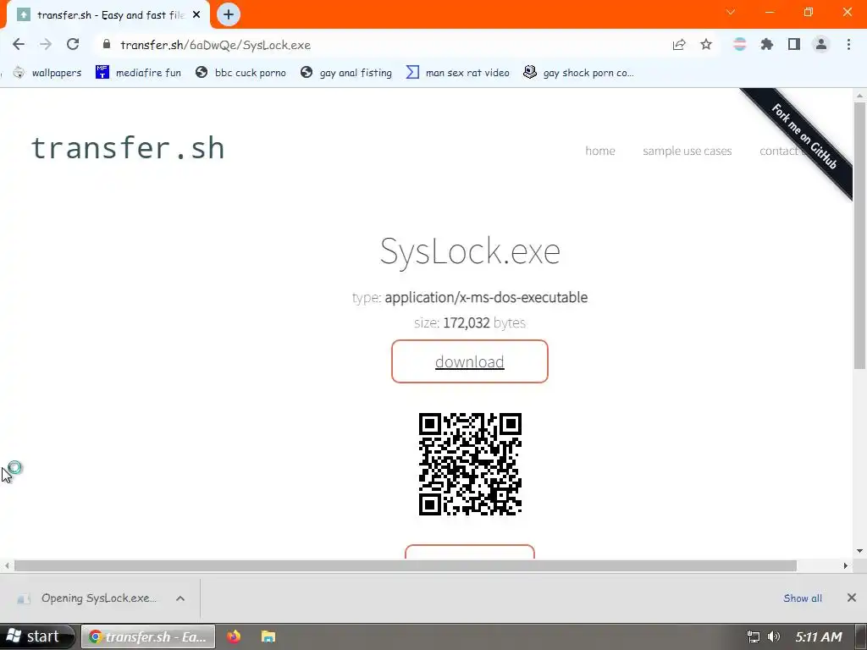Click the horizontal scrollbar thumb

pyautogui.click(x=406, y=565)
